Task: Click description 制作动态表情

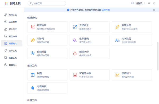Action: click(127, 77)
